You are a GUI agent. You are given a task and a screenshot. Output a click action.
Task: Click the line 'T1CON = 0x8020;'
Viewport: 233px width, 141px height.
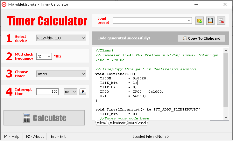click(x=124, y=78)
